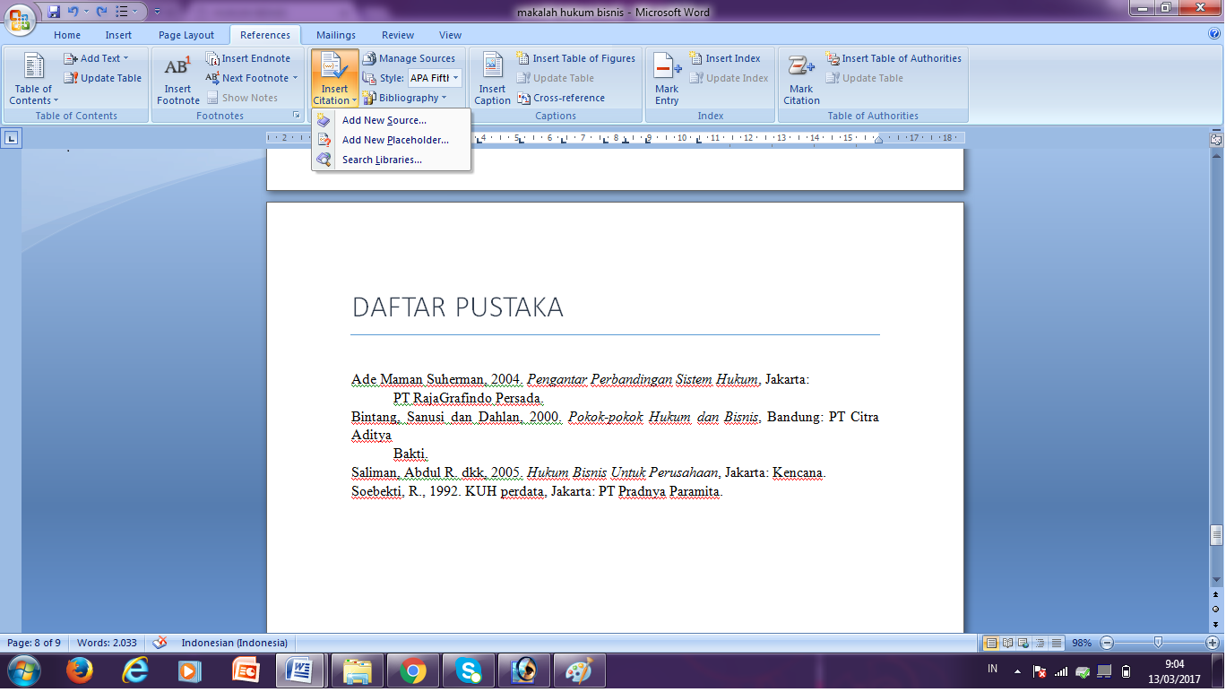Click DAFTAR PUSTAKA heading
Viewport: 1226px width, 692px height.
(458, 307)
